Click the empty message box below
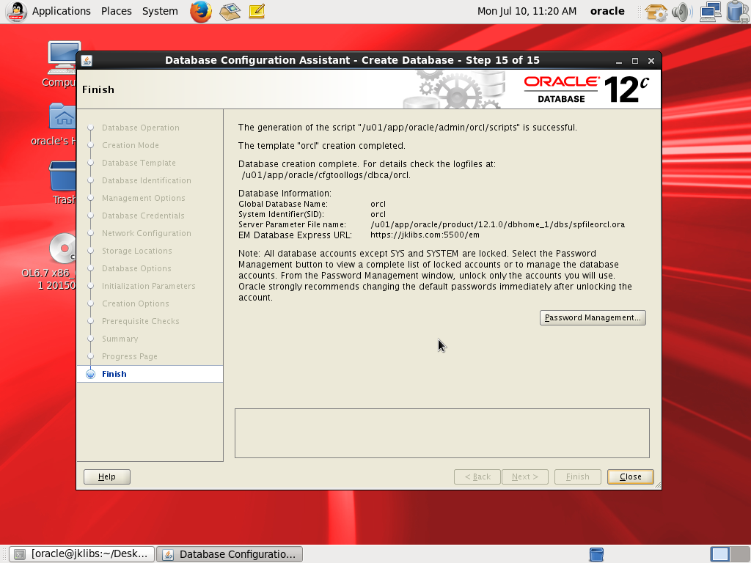 442,433
